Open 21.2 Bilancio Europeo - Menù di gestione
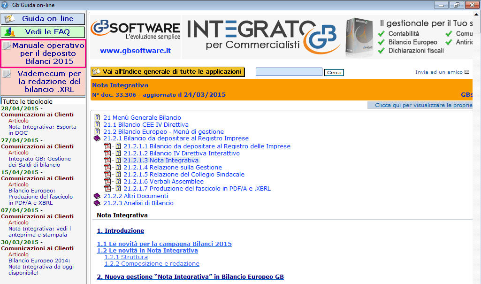481x284 pixels. 163,131
